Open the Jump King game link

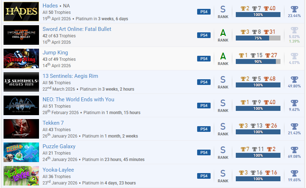pos(55,53)
